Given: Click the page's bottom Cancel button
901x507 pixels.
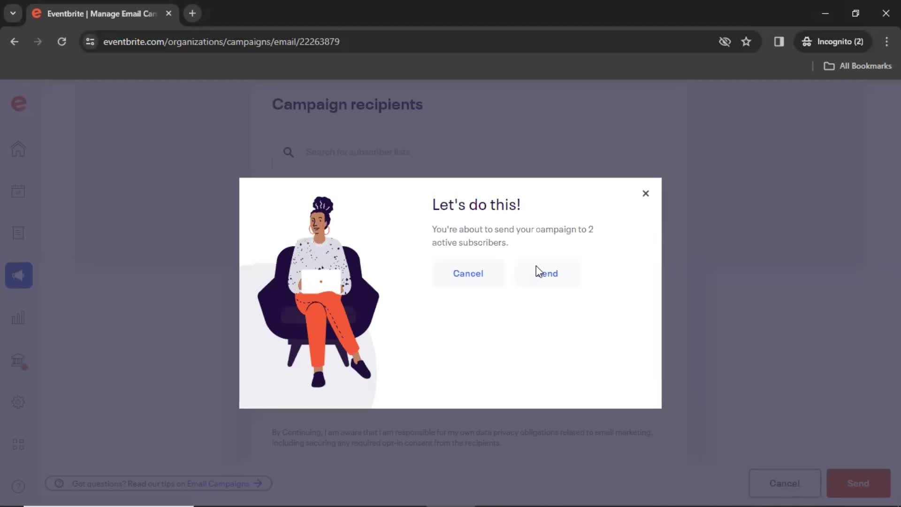Looking at the screenshot, I should click(785, 483).
